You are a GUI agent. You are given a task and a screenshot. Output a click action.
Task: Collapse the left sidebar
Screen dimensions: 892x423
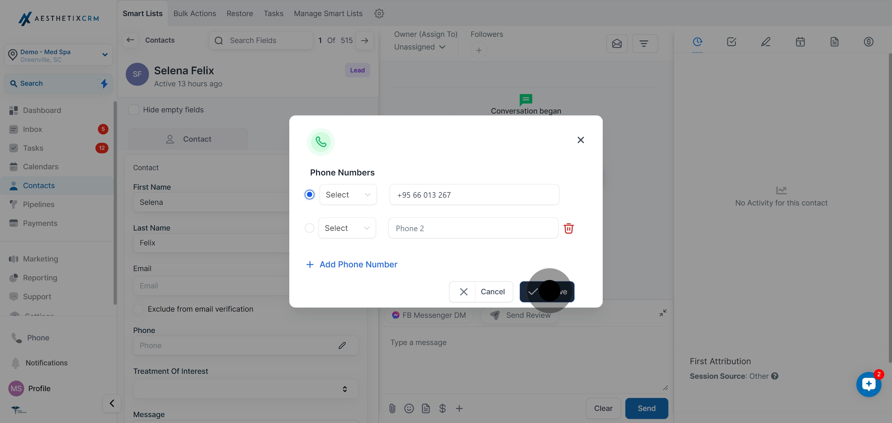pyautogui.click(x=112, y=403)
